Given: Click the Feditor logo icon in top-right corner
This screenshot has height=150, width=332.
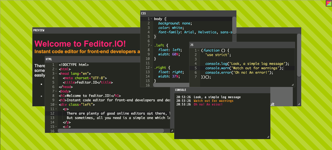Looking at the screenshot, I should [328, 3].
